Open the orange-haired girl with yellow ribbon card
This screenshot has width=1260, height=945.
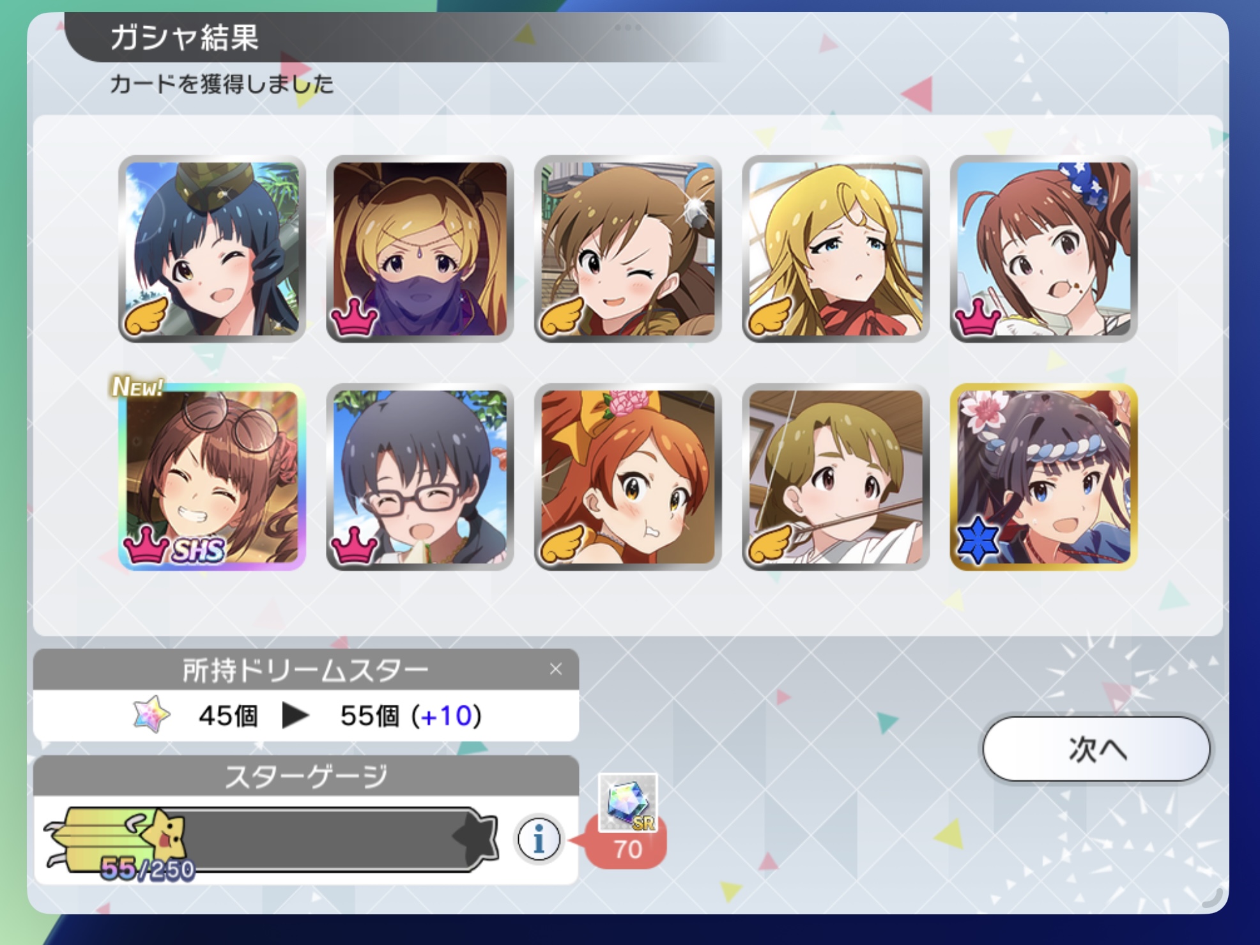(627, 477)
